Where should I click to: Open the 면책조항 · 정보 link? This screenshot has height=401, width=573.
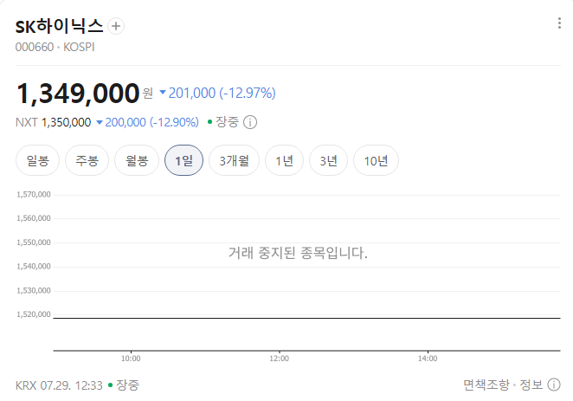tap(503, 385)
